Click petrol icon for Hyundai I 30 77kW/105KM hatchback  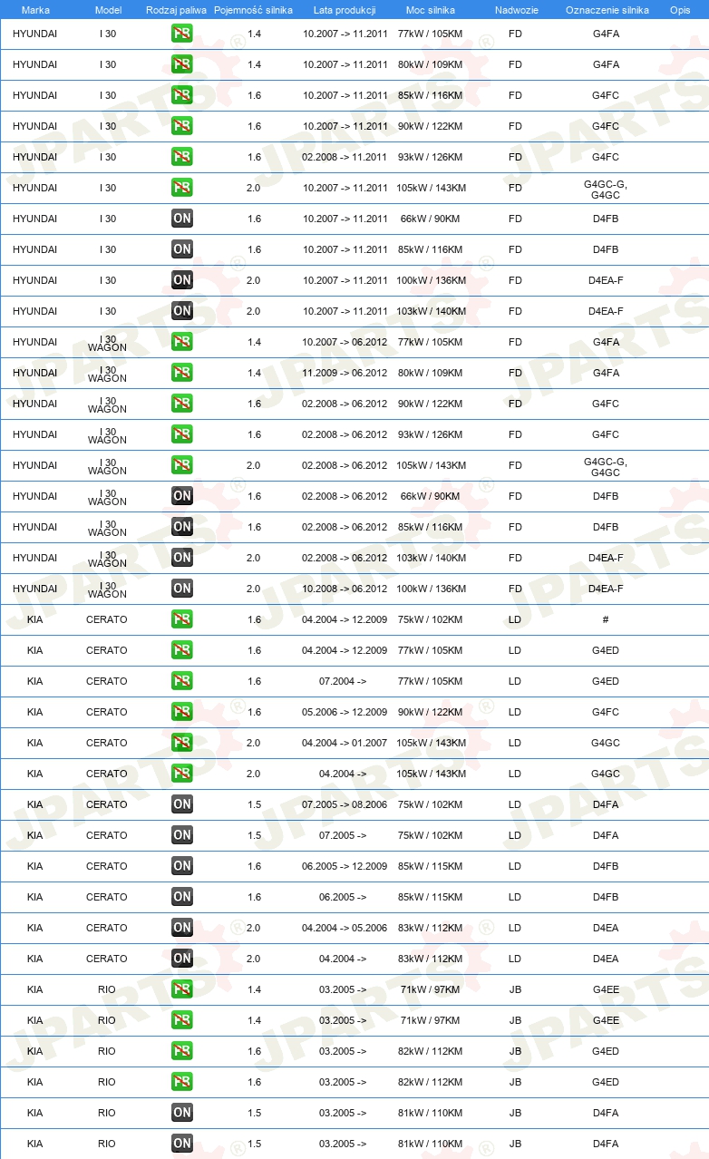pyautogui.click(x=181, y=34)
